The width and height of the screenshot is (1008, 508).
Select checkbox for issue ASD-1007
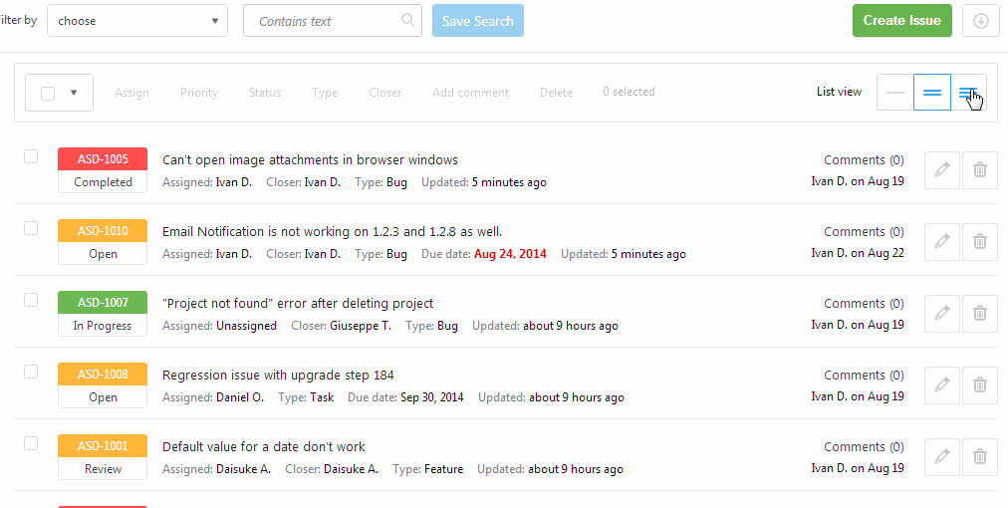31,300
